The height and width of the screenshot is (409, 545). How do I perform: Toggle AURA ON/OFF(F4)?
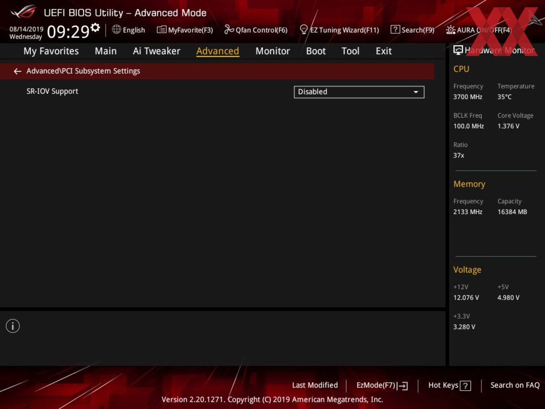(478, 30)
